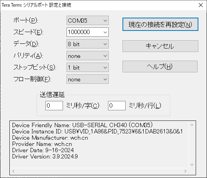207x178 pixels.
Task: Open the データ 8 bit dropdown
Action: (88, 44)
